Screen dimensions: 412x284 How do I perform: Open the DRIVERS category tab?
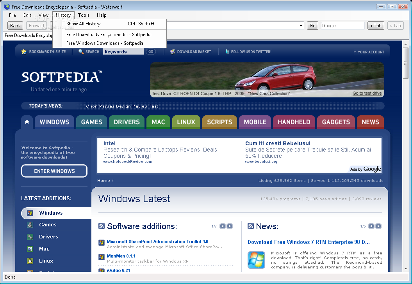pyautogui.click(x=127, y=122)
